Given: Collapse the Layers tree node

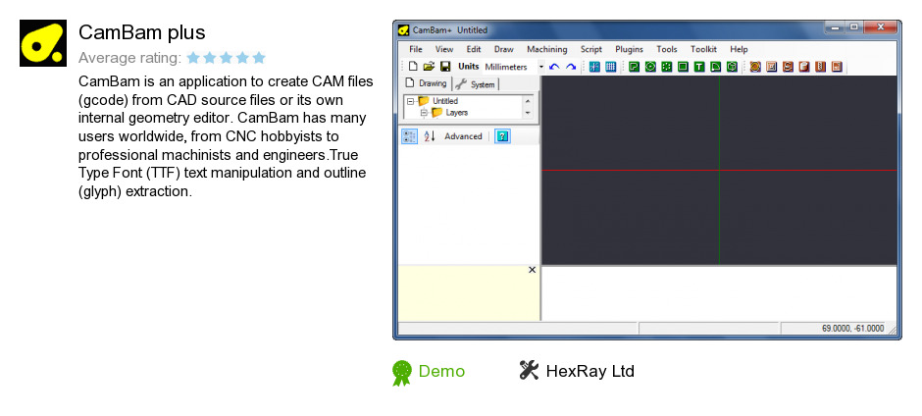Looking at the screenshot, I should 423,113.
